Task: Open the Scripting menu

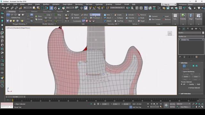Action: pyautogui.click(x=109, y=4)
